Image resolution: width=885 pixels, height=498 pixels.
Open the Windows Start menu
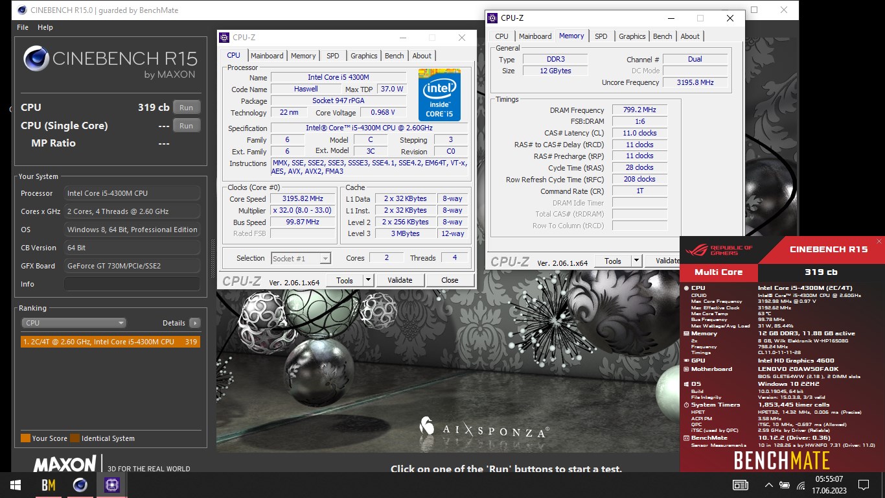(16, 485)
